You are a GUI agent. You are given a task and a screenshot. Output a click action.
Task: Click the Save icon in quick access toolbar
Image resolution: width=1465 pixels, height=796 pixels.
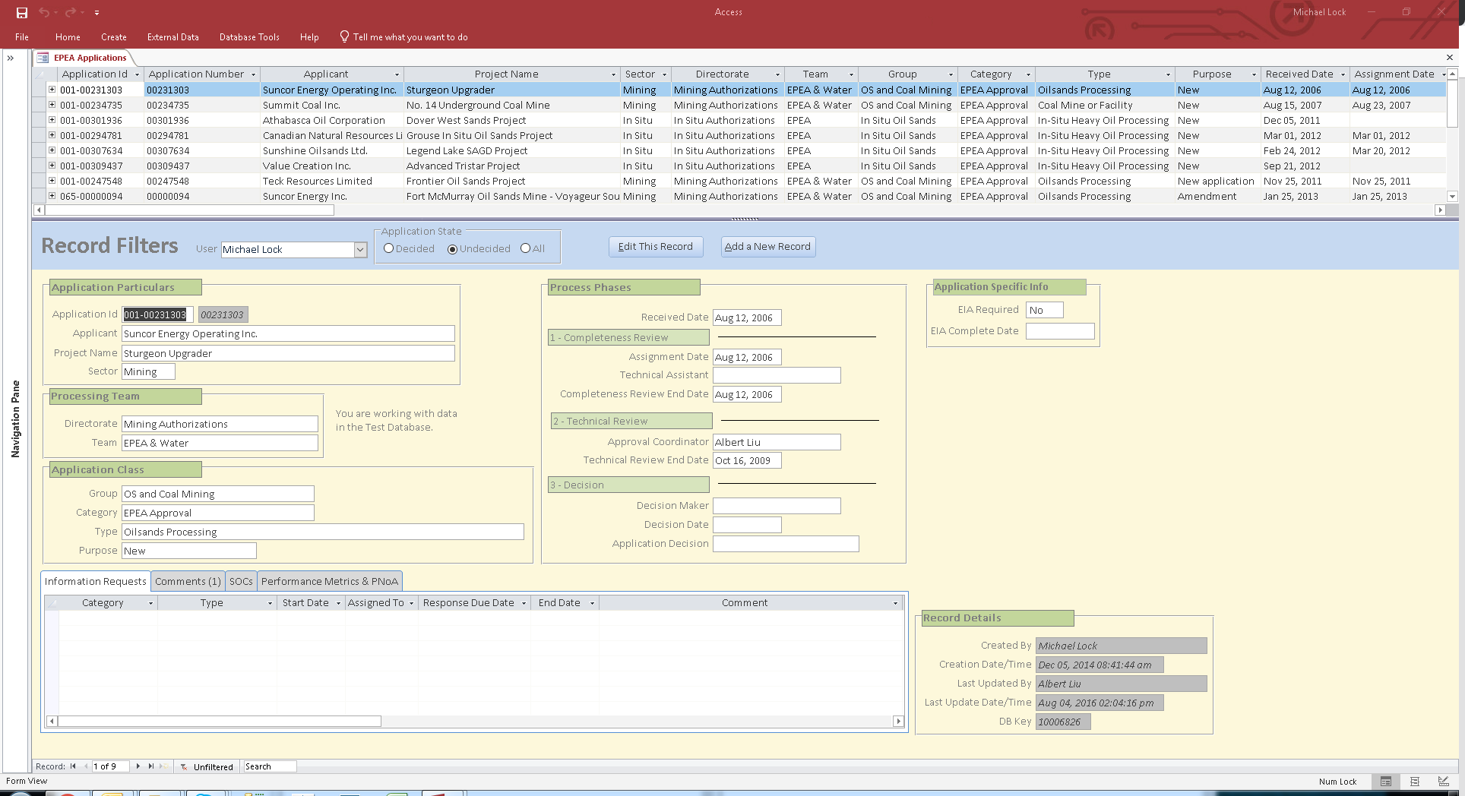tap(22, 12)
